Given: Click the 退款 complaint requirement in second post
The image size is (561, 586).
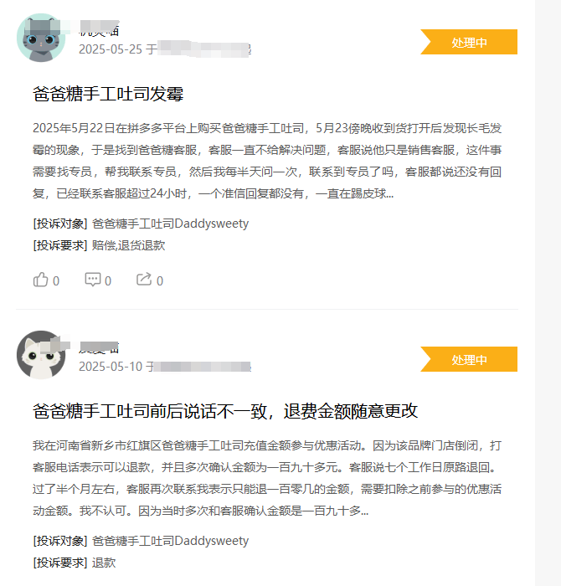Looking at the screenshot, I should pyautogui.click(x=104, y=563).
